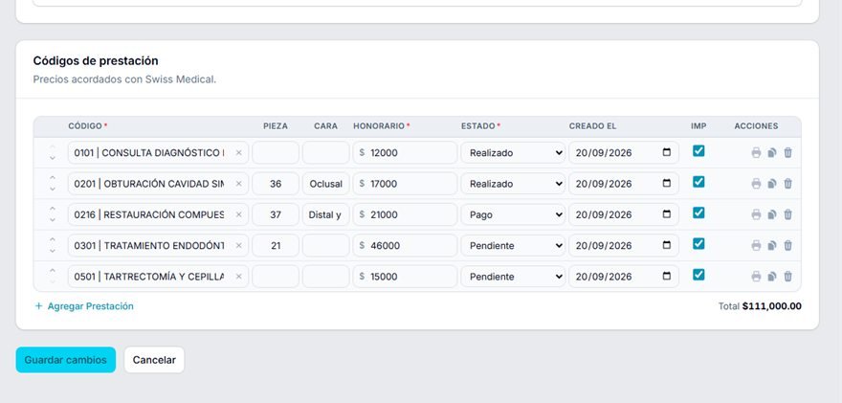This screenshot has height=403, width=842.
Task: Uncheck IMP for 0101 Consulta row
Action: tap(698, 151)
